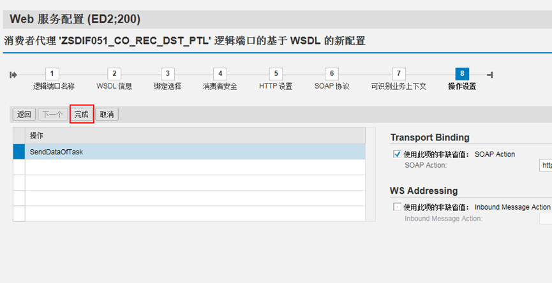Click the SOAP Action input field
Viewport: 552px width, 283px height.
point(546,165)
